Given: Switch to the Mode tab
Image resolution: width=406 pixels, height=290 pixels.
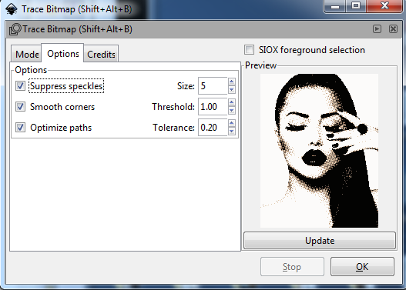Looking at the screenshot, I should (x=26, y=55).
